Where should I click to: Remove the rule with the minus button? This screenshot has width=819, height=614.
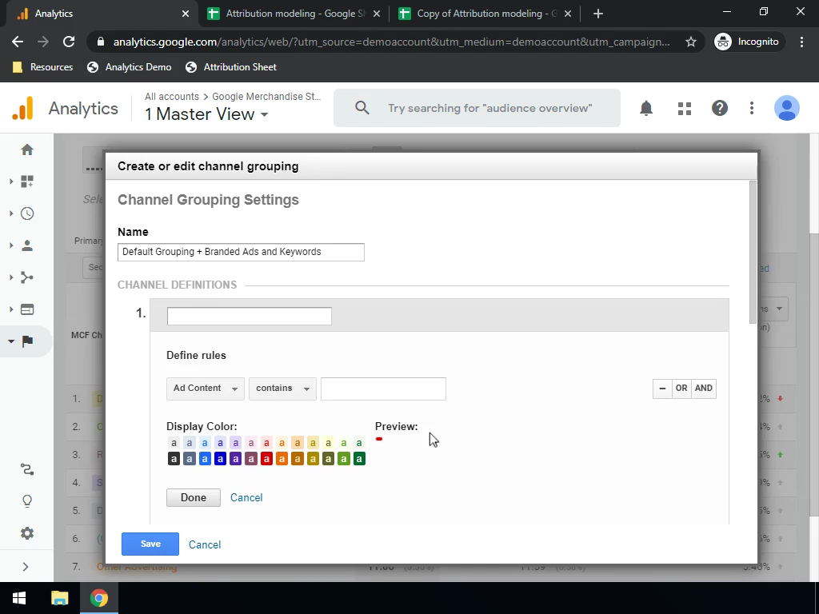pyautogui.click(x=662, y=389)
